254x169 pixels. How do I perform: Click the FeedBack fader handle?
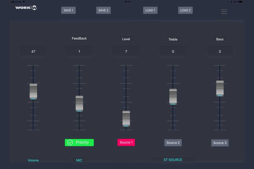79,104
